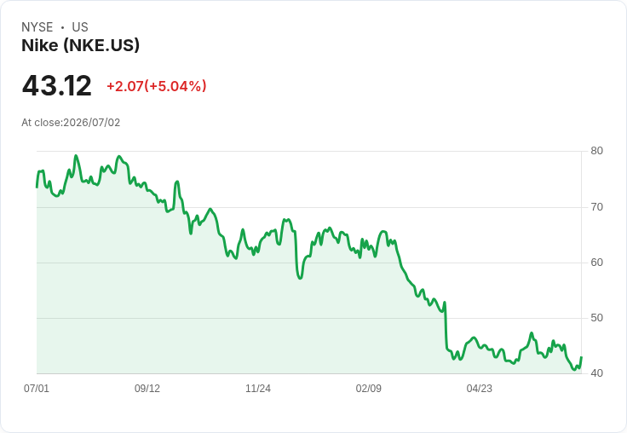Click the 43.12 current price
This screenshot has height=433, width=627.
pos(57,85)
